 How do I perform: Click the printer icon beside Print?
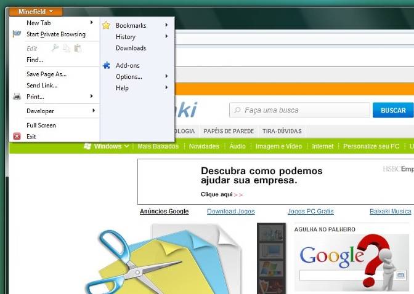click(x=17, y=97)
